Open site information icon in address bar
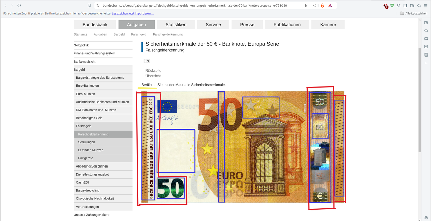This screenshot has width=431, height=221. pos(98,6)
